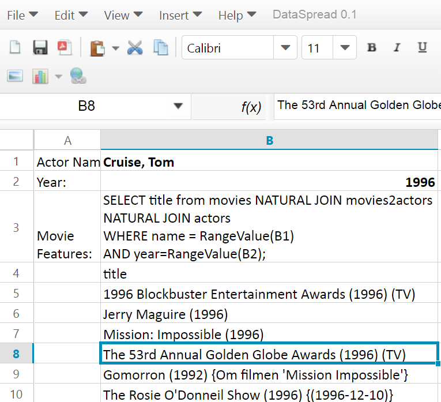The width and height of the screenshot is (441, 402).
Task: Click the New document icon
Action: tap(15, 47)
